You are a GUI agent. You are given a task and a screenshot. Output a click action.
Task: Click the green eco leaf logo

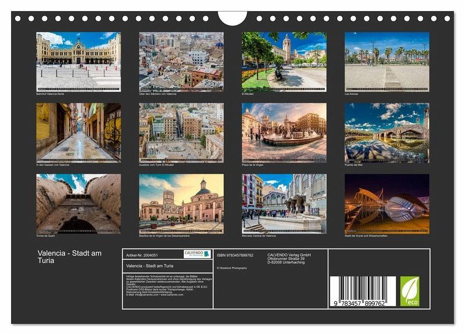(x=409, y=291)
